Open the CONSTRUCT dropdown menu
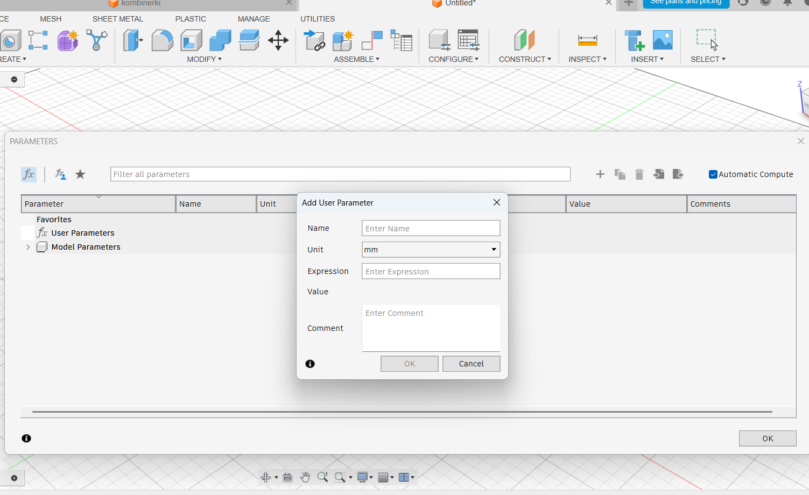This screenshot has height=495, width=809. pos(525,59)
